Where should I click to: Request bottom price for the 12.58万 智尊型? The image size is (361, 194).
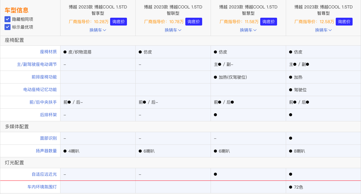click(x=344, y=22)
